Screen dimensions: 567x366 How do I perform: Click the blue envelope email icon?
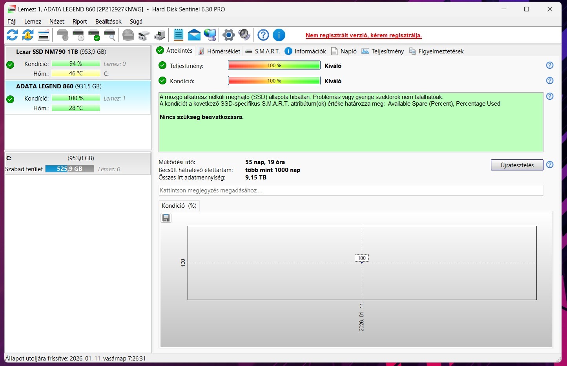pyautogui.click(x=194, y=35)
